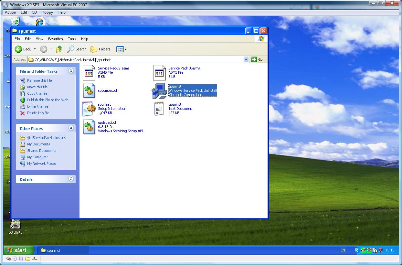Click Virtual PC CD drive status icon
This screenshot has width=402, height=265.
point(15,259)
